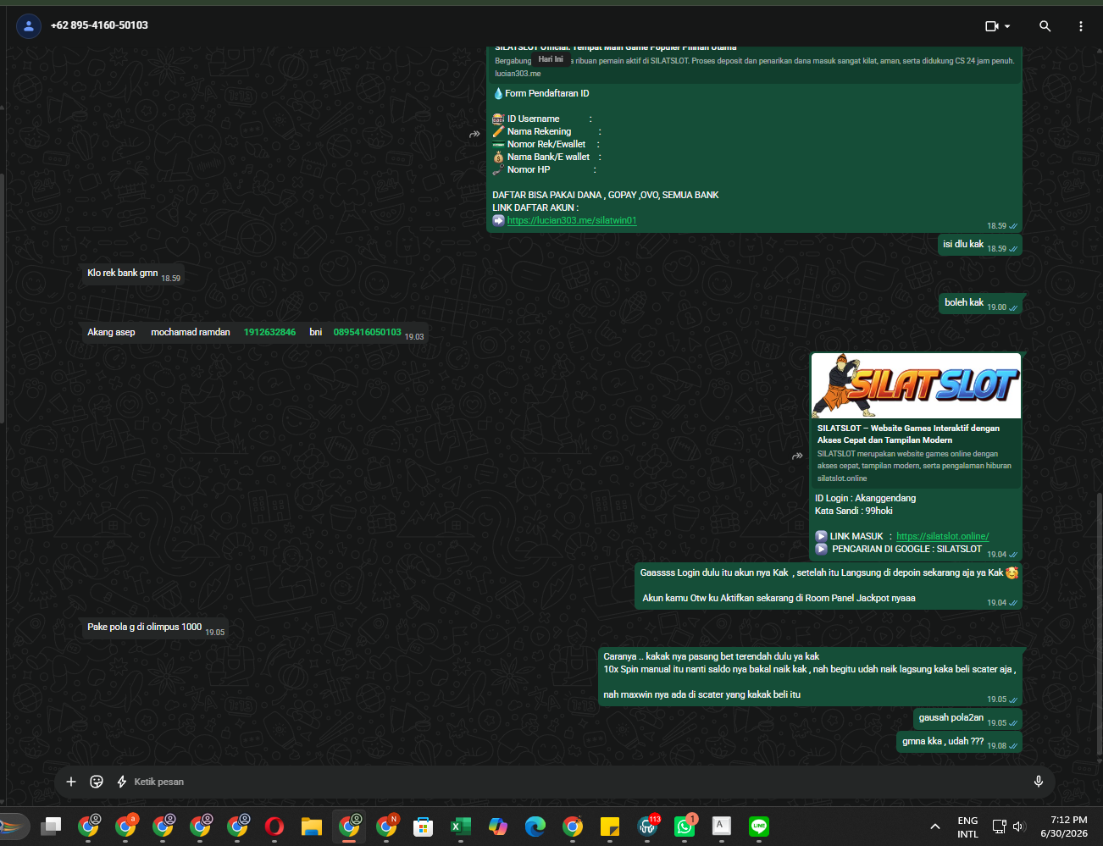Screen dimensions: 1103x846
Task: Expand the hidden system tray icons
Action: (x=935, y=827)
